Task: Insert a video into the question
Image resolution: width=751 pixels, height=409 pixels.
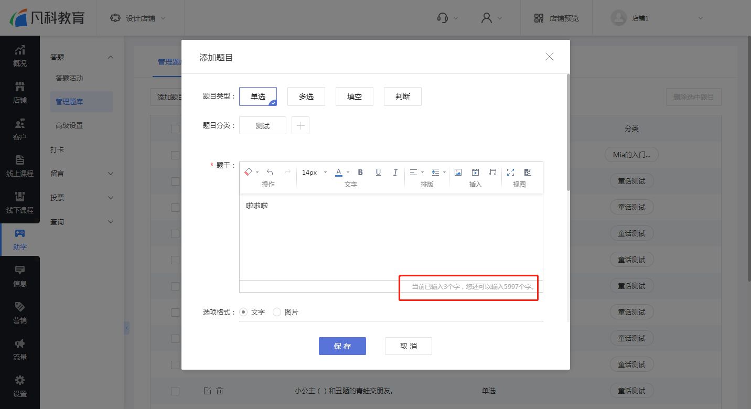Action: point(475,172)
